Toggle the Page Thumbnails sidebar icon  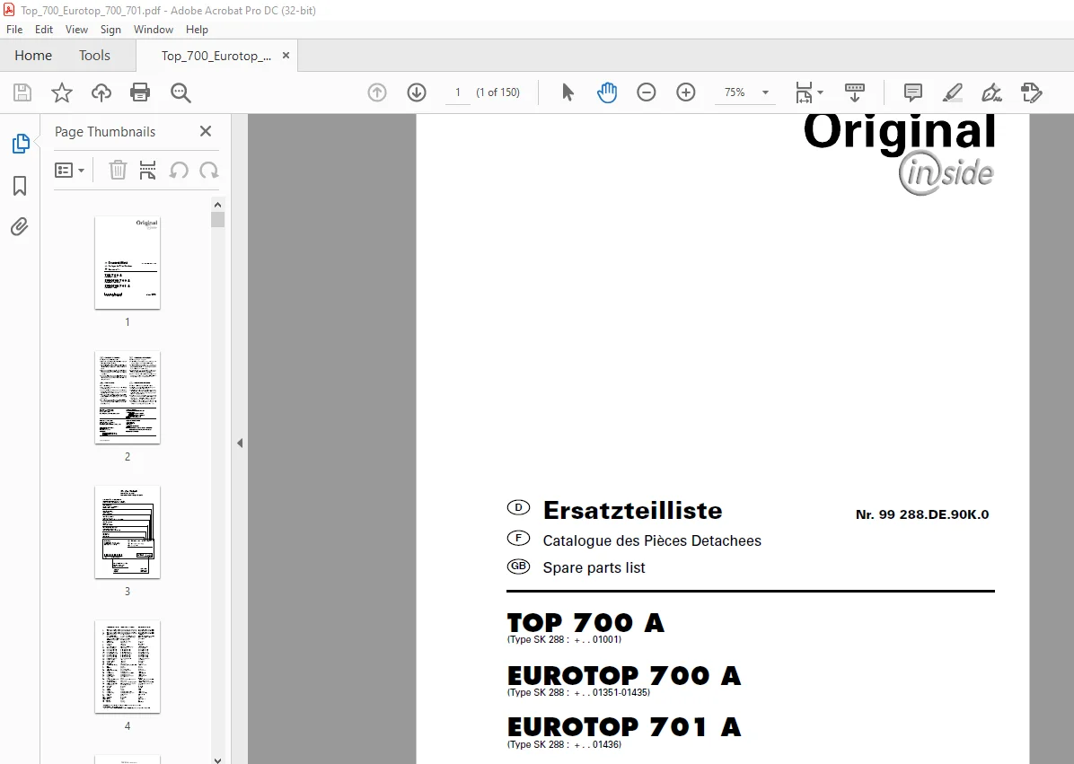click(x=21, y=143)
